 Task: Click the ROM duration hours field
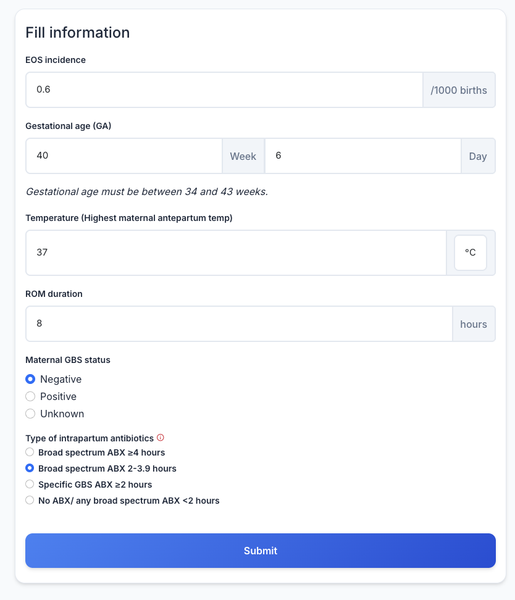[240, 323]
